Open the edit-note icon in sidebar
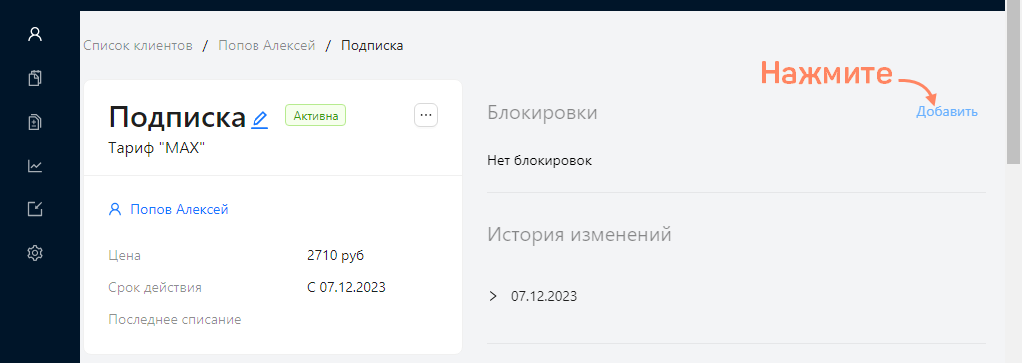This screenshot has height=363, width=1022. [35, 209]
